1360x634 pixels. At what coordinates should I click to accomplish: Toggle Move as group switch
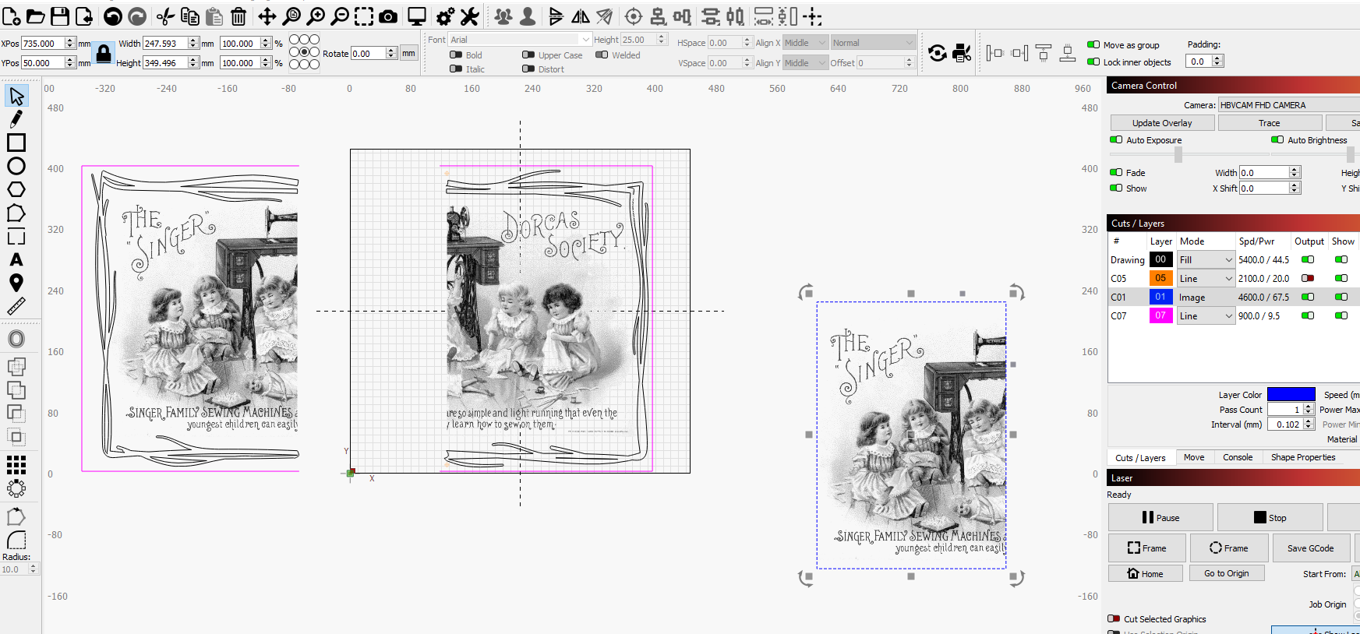(x=1093, y=45)
